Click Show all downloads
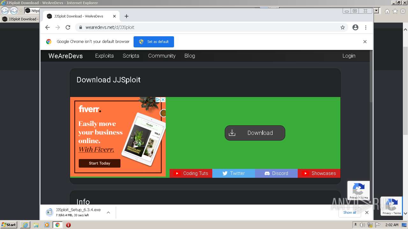The image size is (408, 229). 350,212
